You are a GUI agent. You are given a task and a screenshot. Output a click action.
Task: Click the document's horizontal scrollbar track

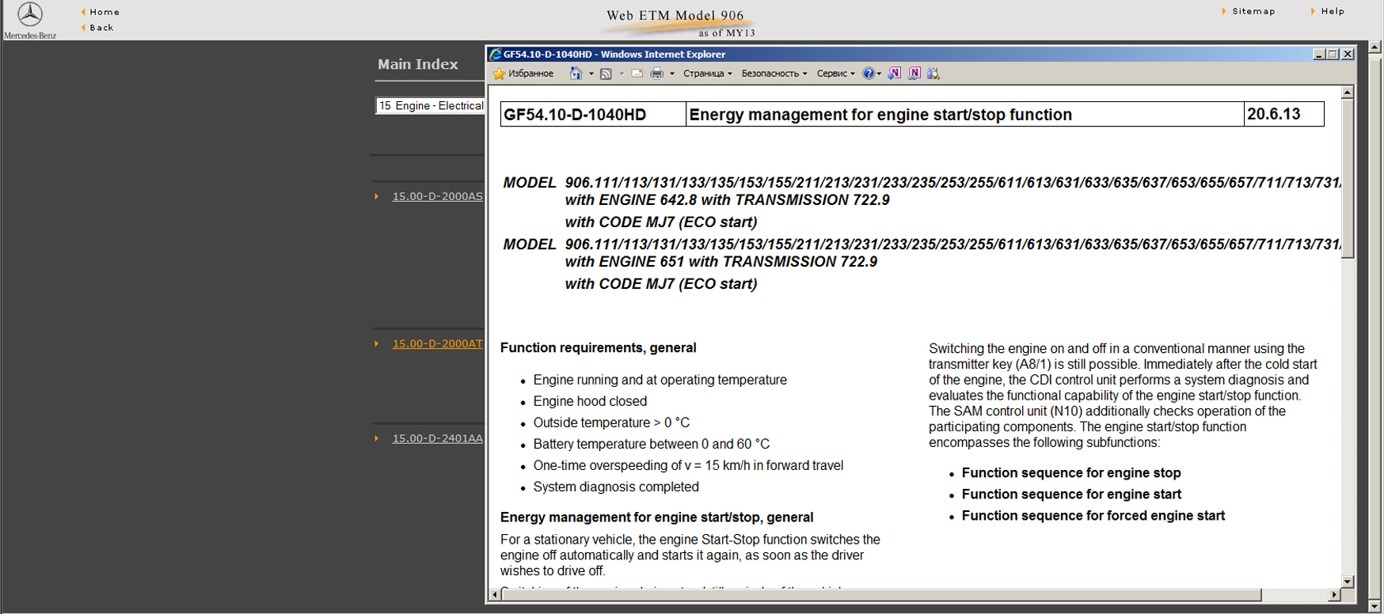point(1295,595)
